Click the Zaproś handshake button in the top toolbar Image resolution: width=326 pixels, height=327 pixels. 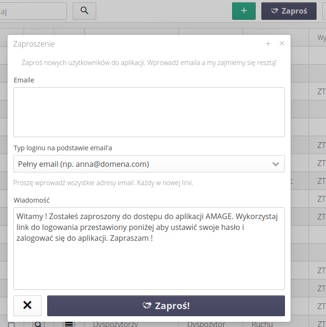point(289,11)
